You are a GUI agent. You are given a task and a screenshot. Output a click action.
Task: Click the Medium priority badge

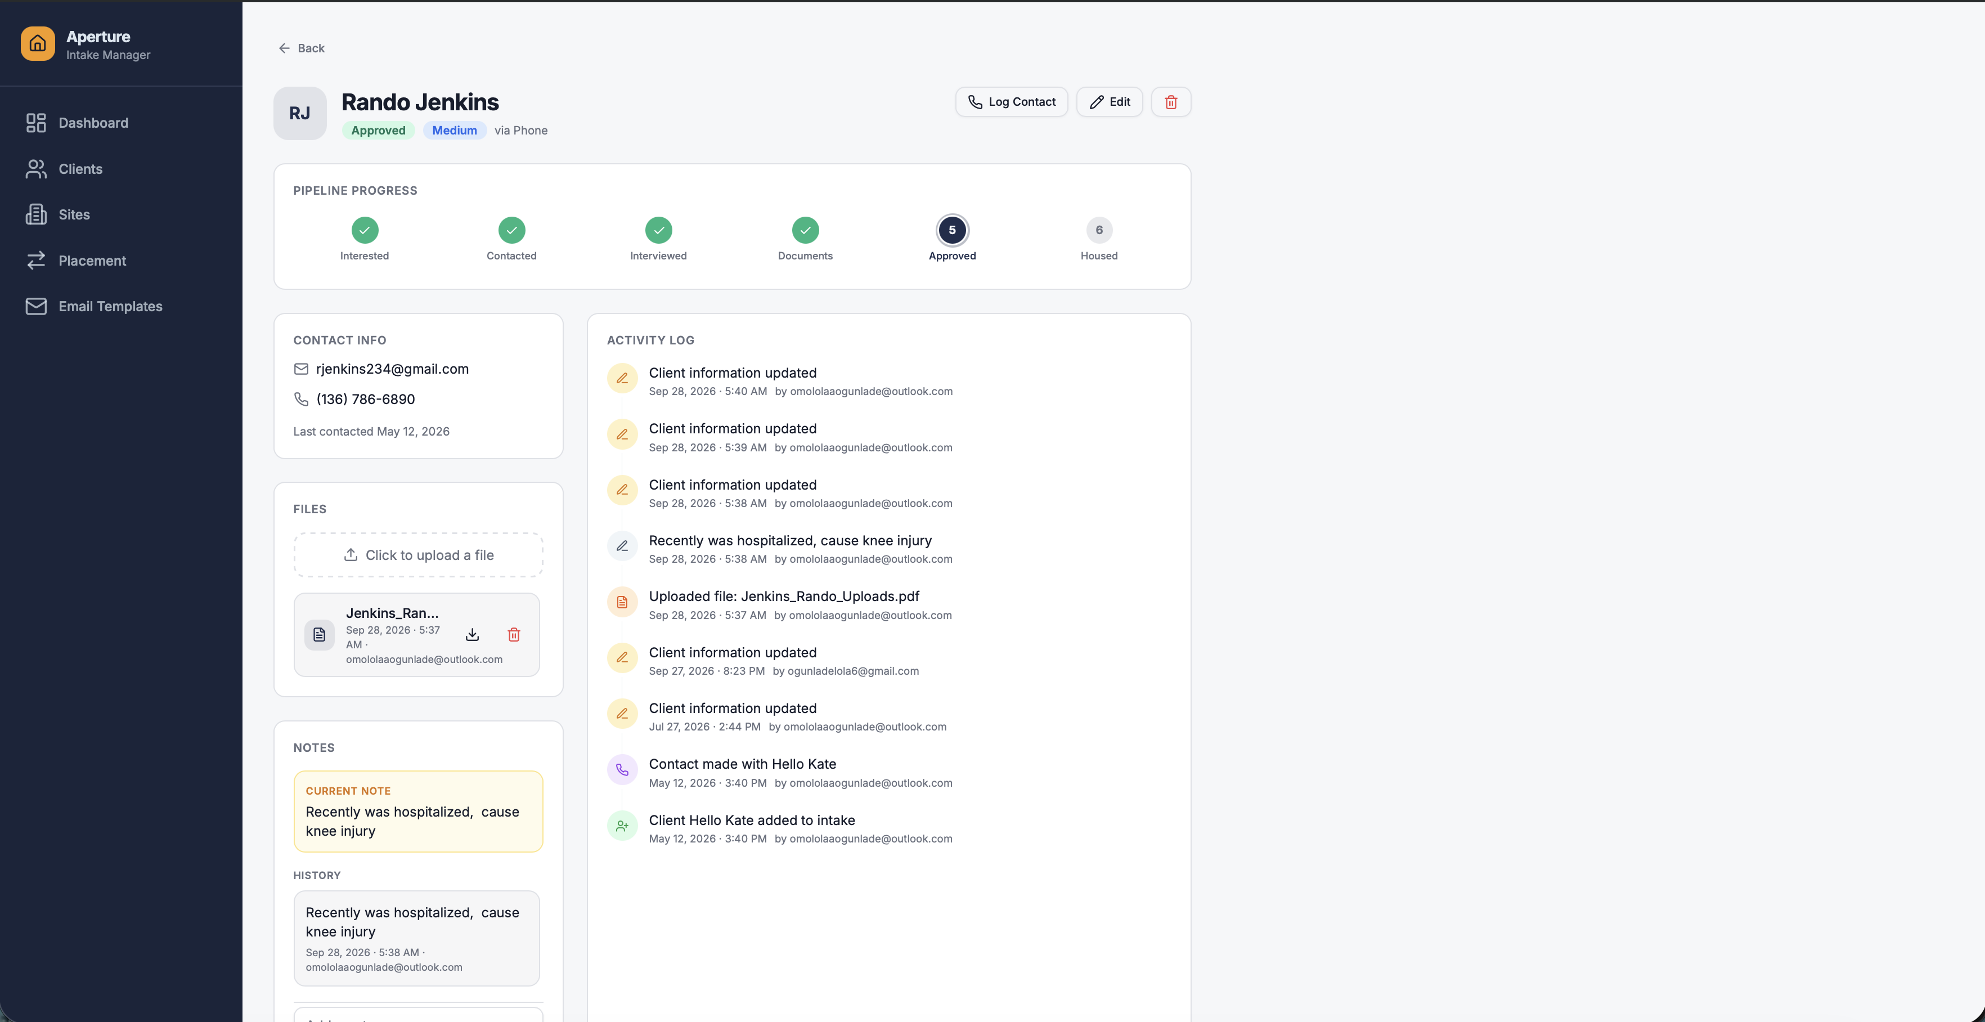455,130
